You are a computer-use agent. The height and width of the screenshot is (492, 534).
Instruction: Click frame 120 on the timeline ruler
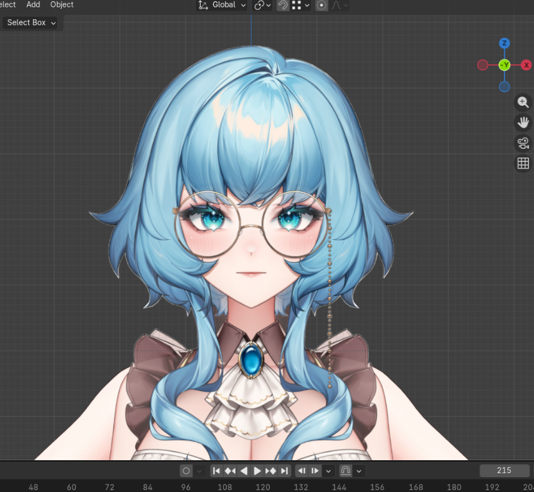[263, 487]
